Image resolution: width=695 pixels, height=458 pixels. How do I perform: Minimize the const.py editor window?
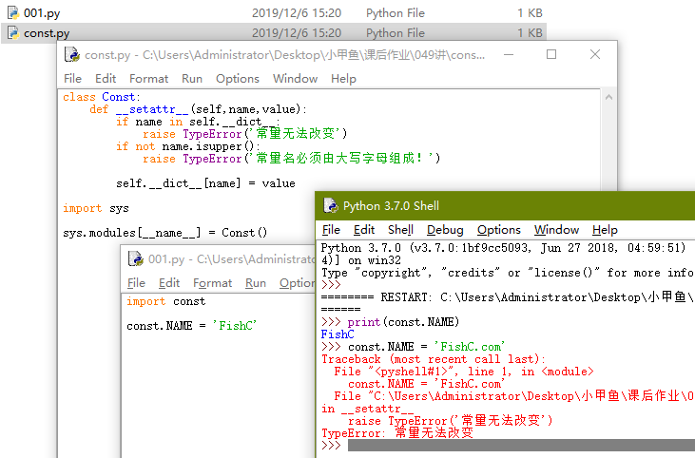tap(509, 55)
